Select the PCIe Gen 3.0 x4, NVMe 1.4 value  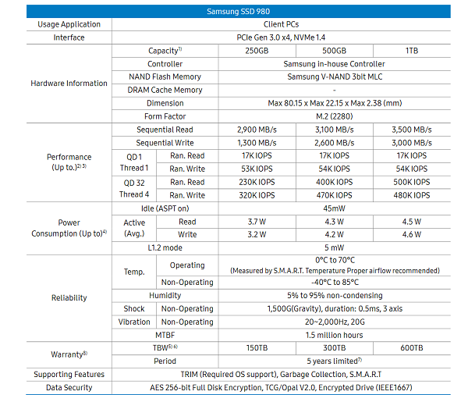coord(281,37)
